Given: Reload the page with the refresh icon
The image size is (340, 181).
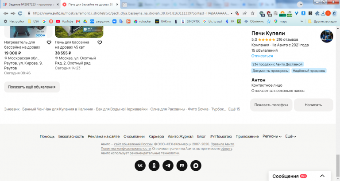Looking at the screenshot, I should click(x=20, y=13).
